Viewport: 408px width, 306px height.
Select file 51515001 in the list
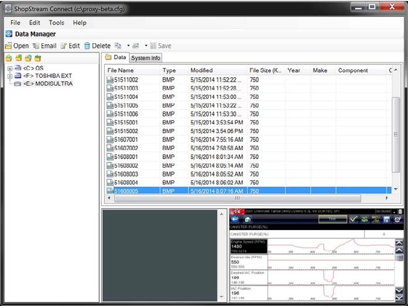126,123
